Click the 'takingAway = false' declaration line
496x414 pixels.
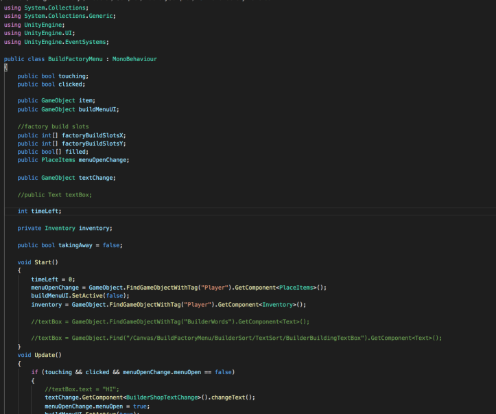70,245
